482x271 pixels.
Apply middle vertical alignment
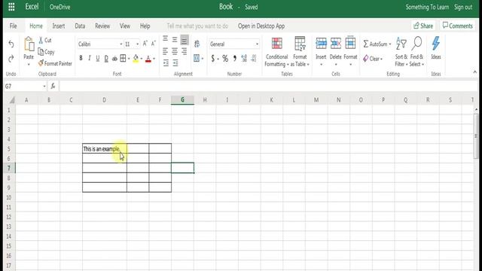(175, 39)
